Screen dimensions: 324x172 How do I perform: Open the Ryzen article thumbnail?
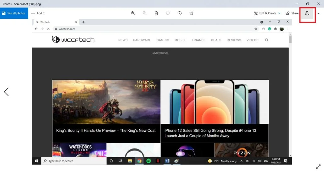coord(242,150)
